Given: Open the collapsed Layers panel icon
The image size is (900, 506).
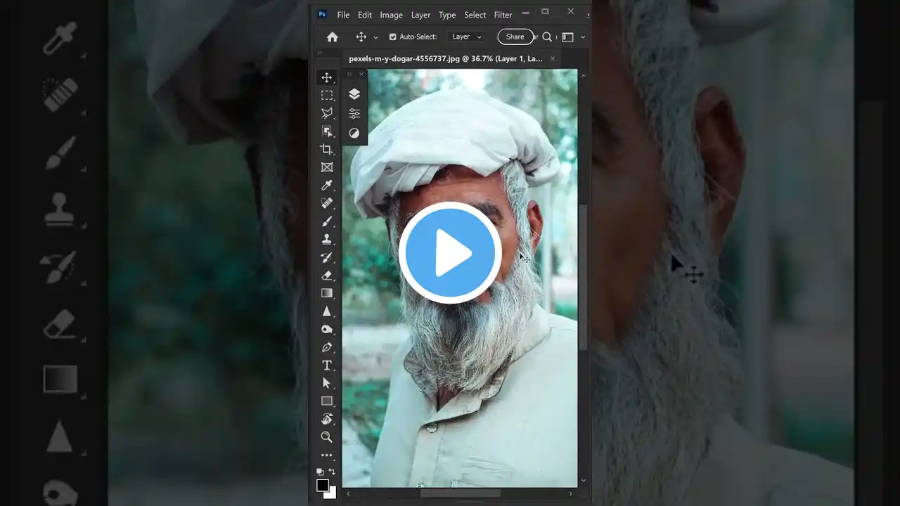Looking at the screenshot, I should 354,93.
